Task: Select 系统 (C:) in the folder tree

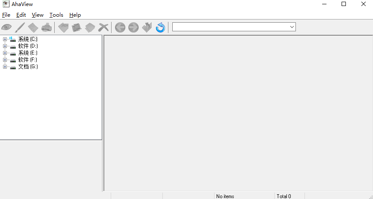Action: [x=28, y=39]
